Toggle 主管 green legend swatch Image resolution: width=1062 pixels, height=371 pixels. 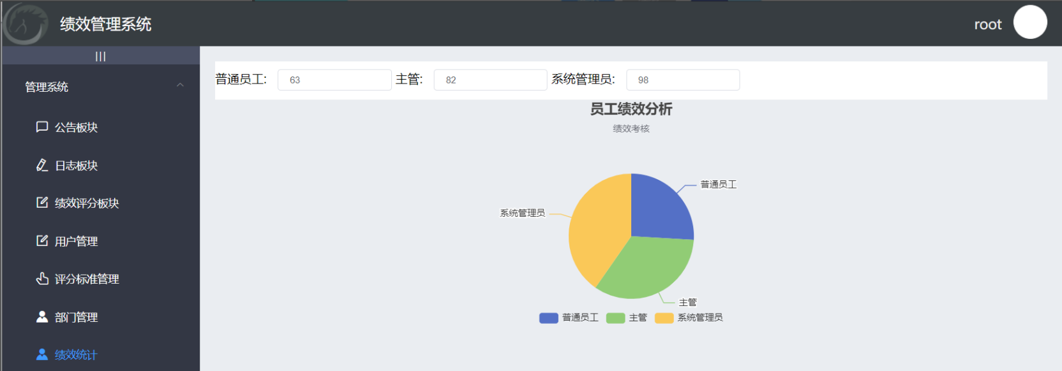[x=615, y=318]
